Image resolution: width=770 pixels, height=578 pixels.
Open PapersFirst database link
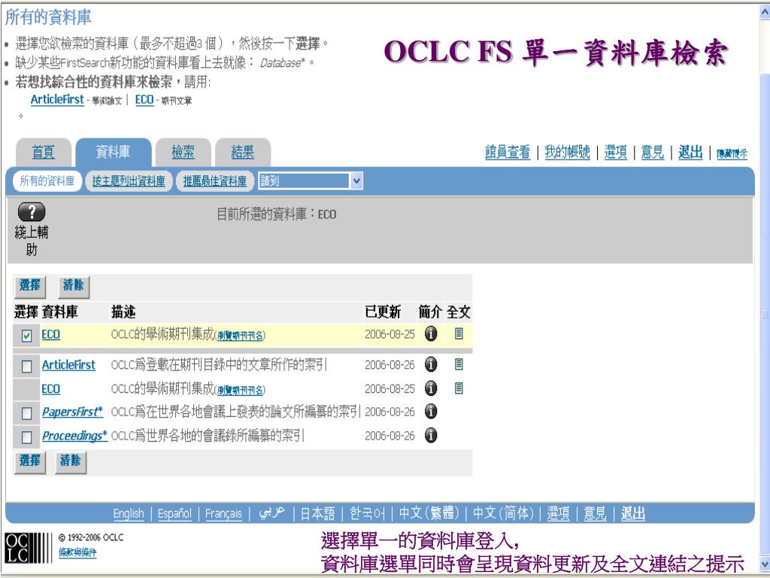[x=72, y=412]
